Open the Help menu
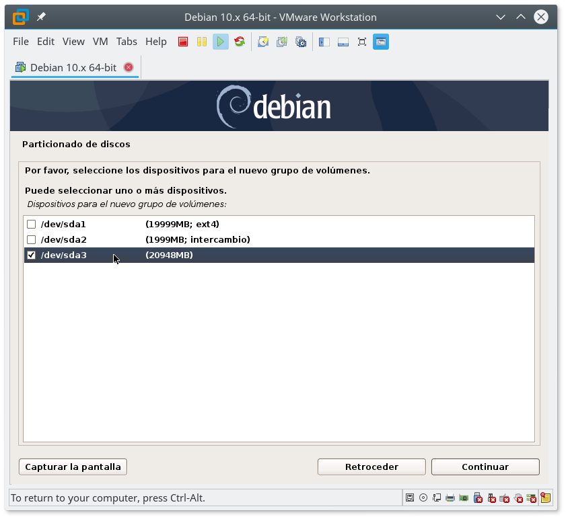Image resolution: width=566 pixels, height=519 pixels. (x=156, y=42)
